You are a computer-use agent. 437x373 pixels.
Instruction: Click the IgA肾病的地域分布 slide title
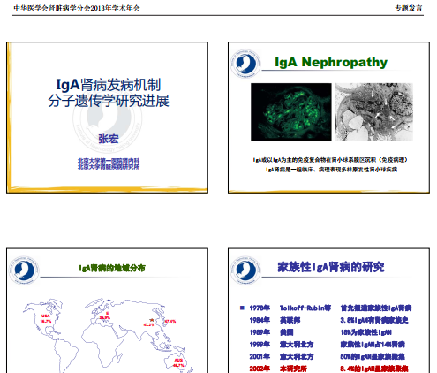112,268
